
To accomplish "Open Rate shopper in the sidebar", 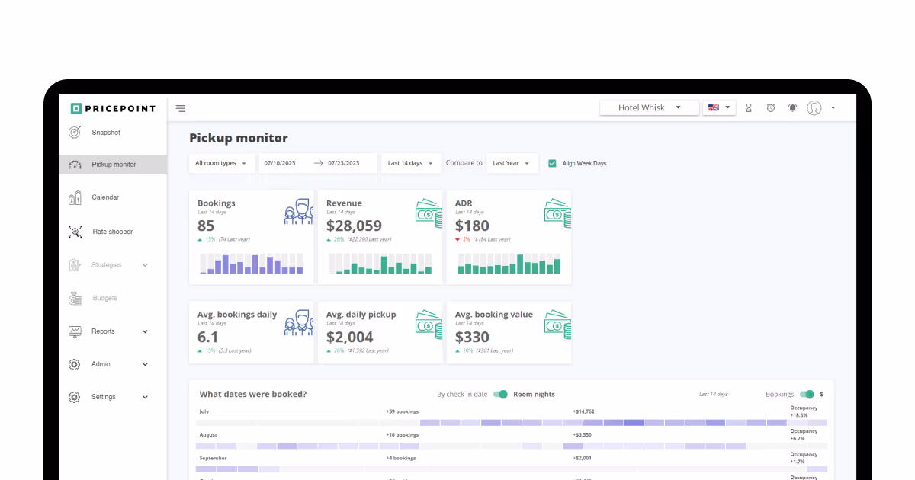I will click(x=113, y=232).
